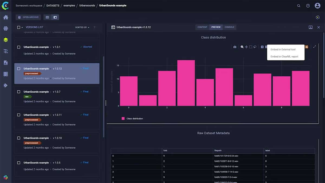Screen dimensions: 325x183
Task: Open the Pipelines icon in sidebar
Action: click(6, 51)
